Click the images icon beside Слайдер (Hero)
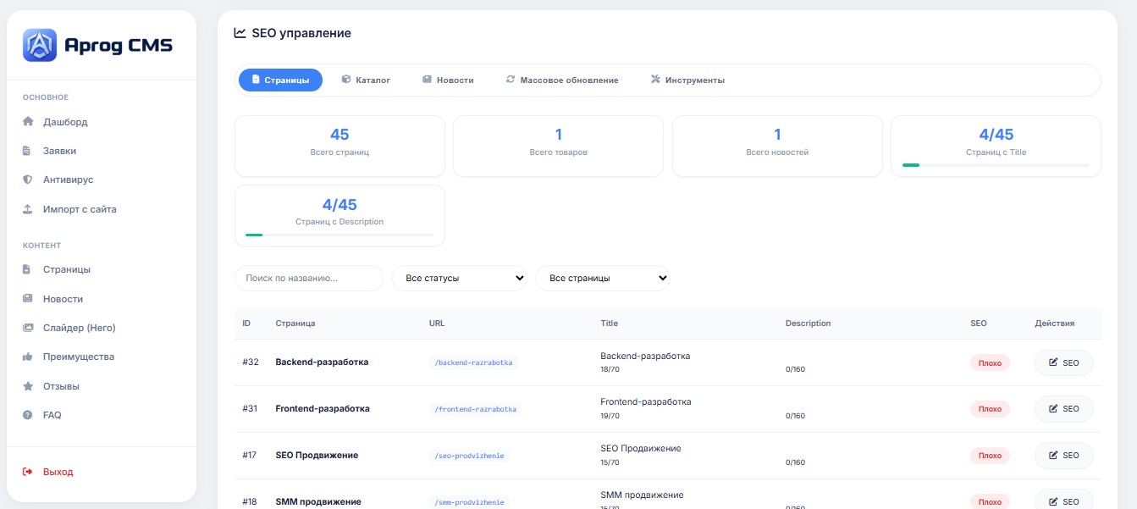Image resolution: width=1137 pixels, height=509 pixels. 28,328
